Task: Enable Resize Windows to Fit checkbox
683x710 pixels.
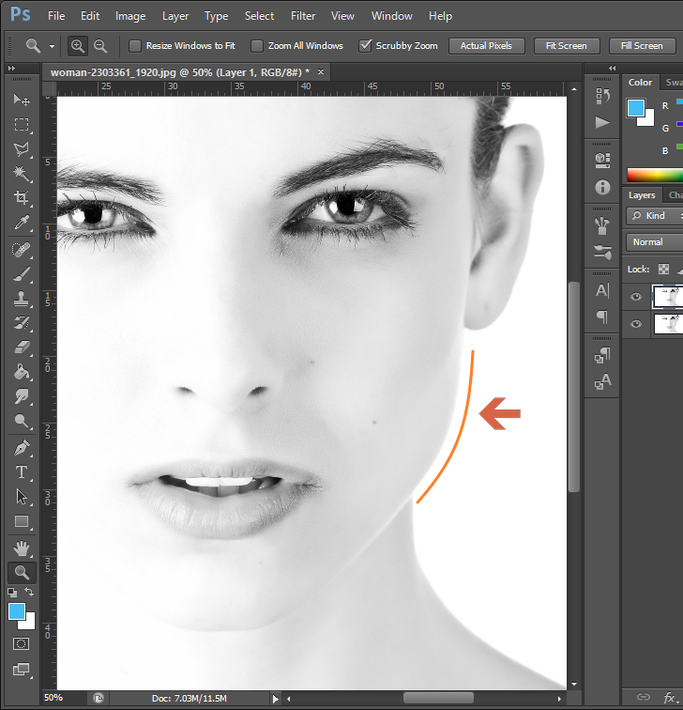Action: pyautogui.click(x=135, y=46)
